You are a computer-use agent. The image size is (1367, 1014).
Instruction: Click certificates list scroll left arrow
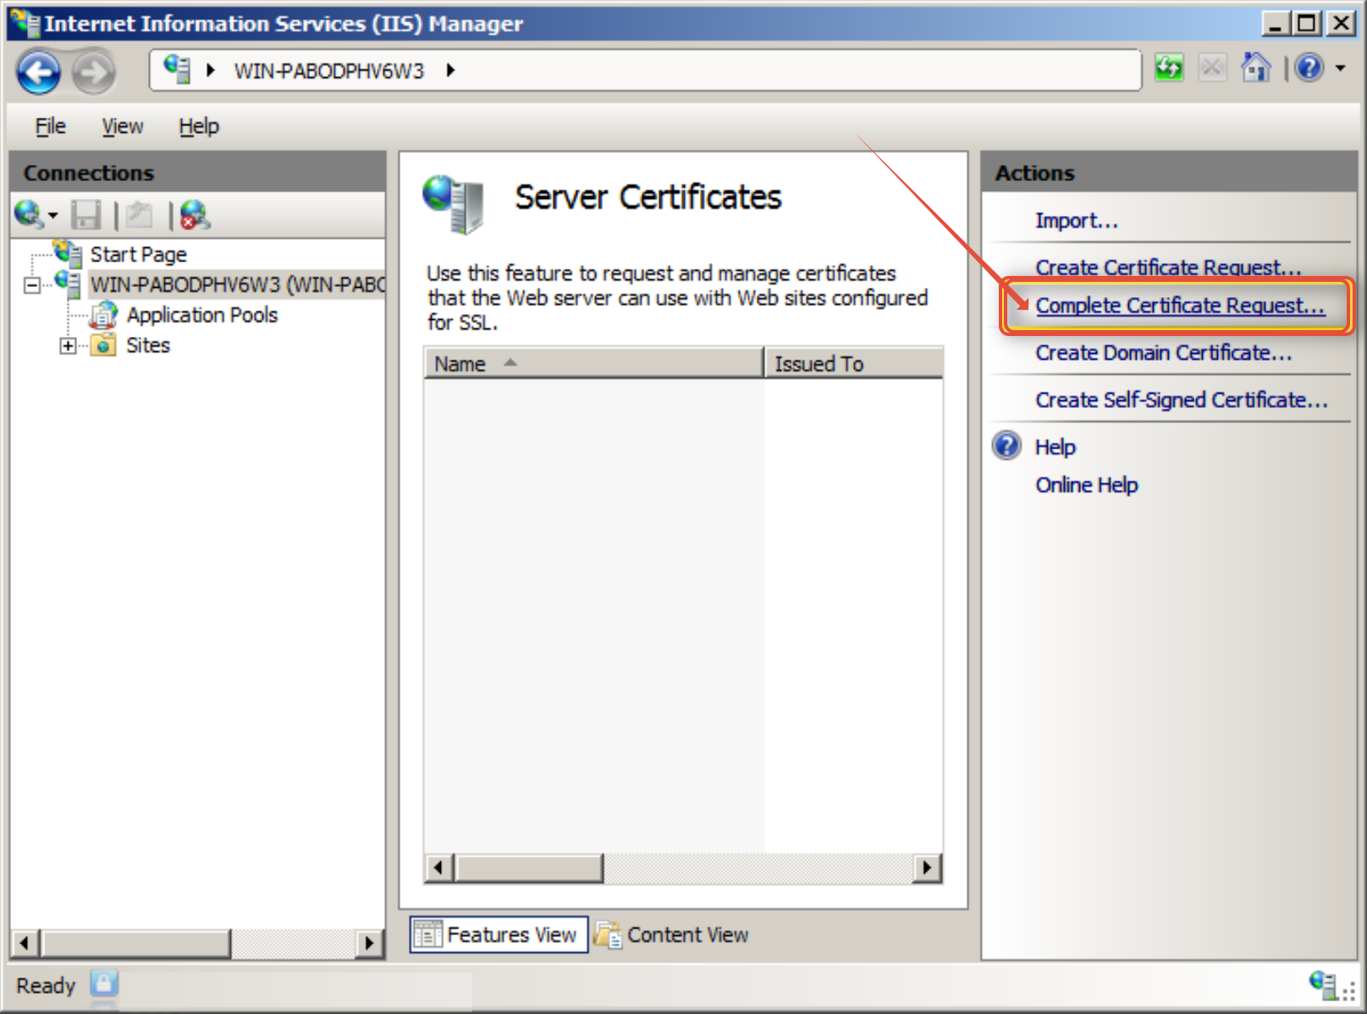[x=438, y=868]
